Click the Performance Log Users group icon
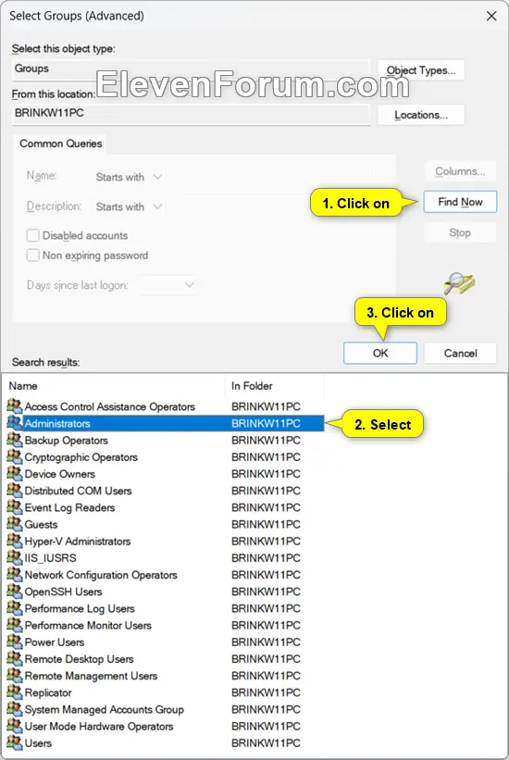This screenshot has height=760, width=509. 15,608
